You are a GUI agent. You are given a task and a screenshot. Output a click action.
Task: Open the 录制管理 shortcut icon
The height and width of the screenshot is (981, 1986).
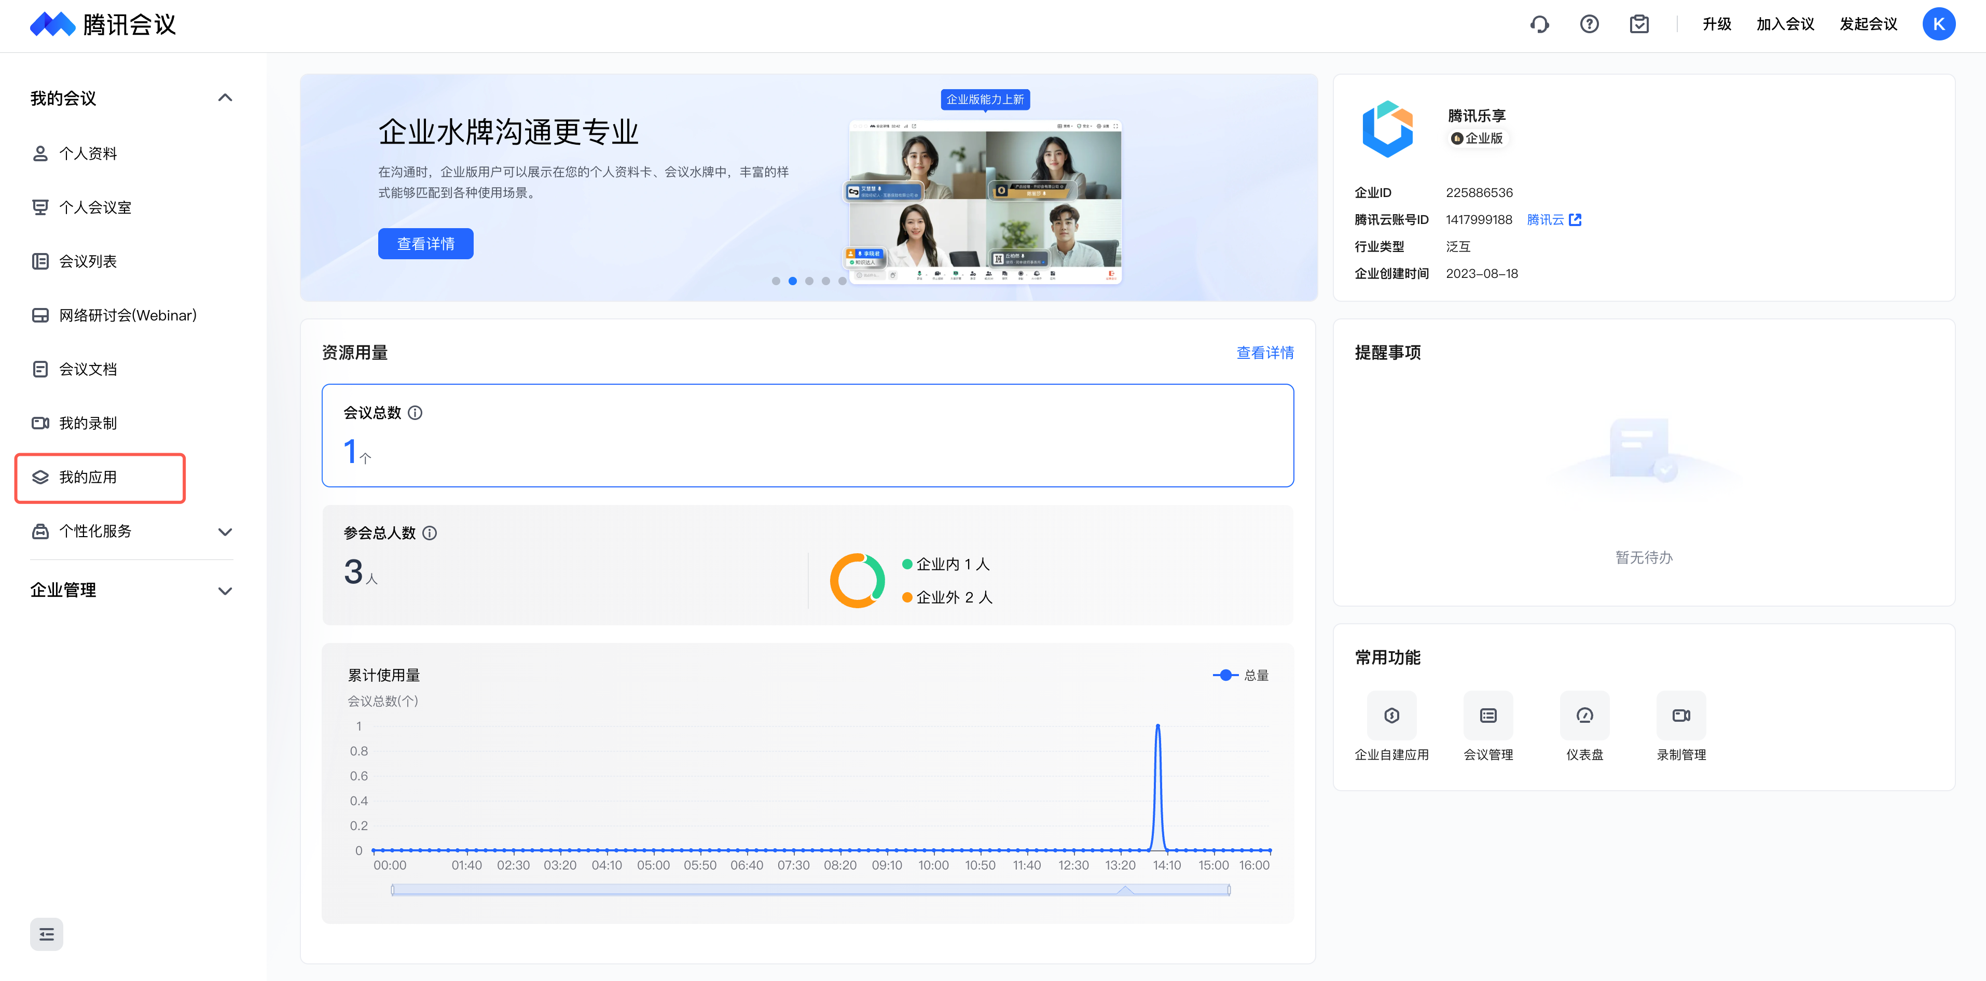click(1681, 715)
